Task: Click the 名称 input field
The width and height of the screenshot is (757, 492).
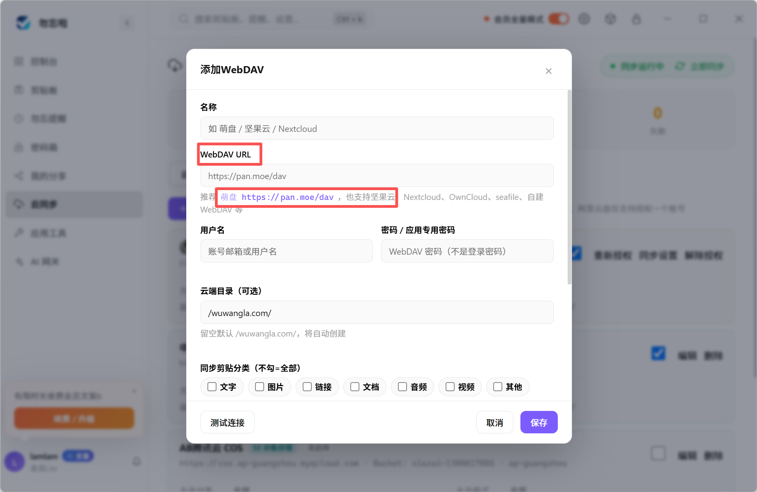Action: [x=377, y=128]
